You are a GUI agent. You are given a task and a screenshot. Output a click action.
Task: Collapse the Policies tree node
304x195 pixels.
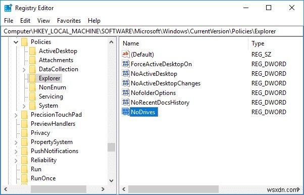tap(16, 42)
